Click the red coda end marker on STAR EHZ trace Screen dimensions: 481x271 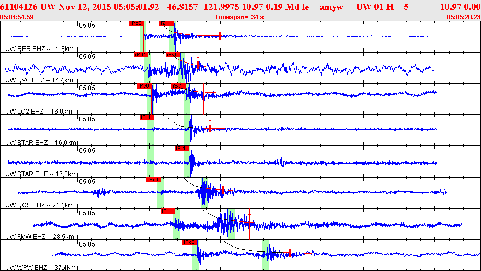[210, 129]
